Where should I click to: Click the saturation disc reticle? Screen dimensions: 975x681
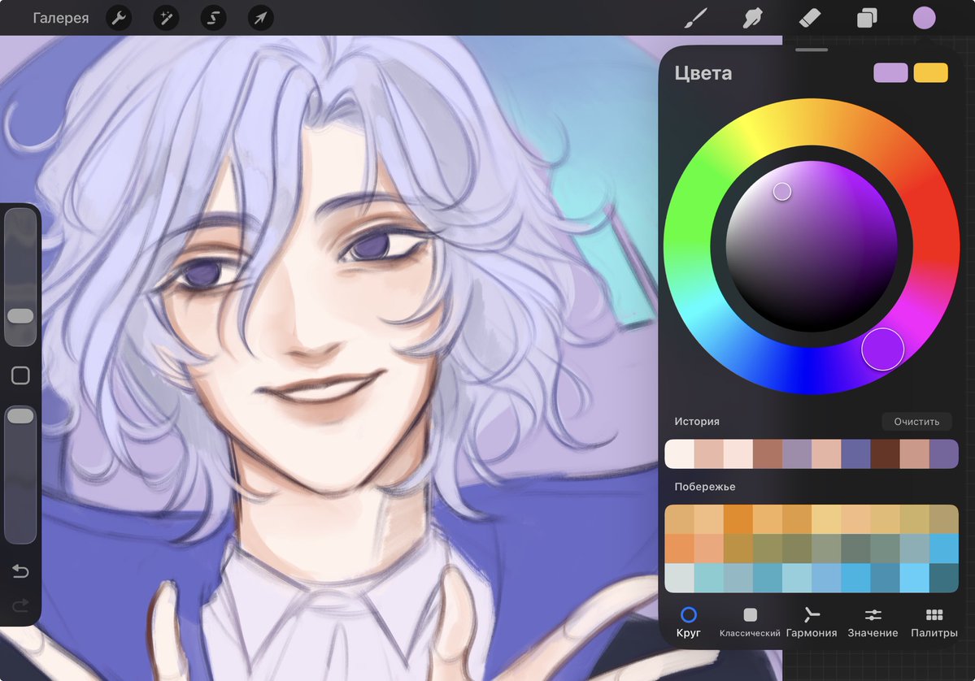point(782,191)
